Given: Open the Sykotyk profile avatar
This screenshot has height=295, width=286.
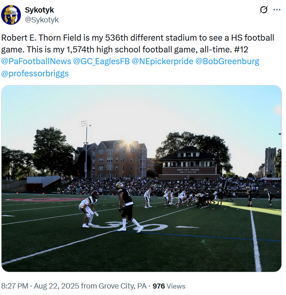Looking at the screenshot, I should (11, 15).
